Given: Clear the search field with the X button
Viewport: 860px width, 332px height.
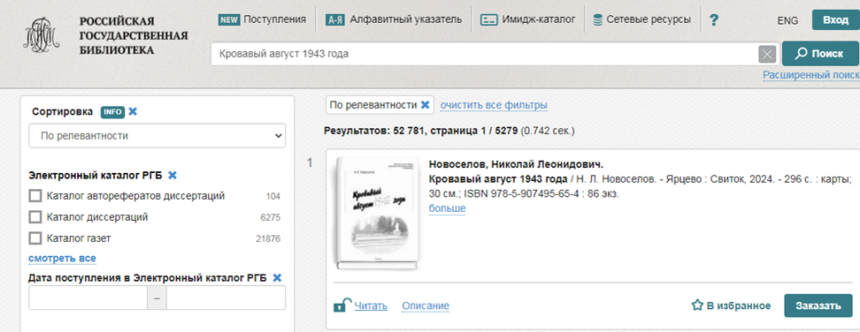Looking at the screenshot, I should 767,54.
